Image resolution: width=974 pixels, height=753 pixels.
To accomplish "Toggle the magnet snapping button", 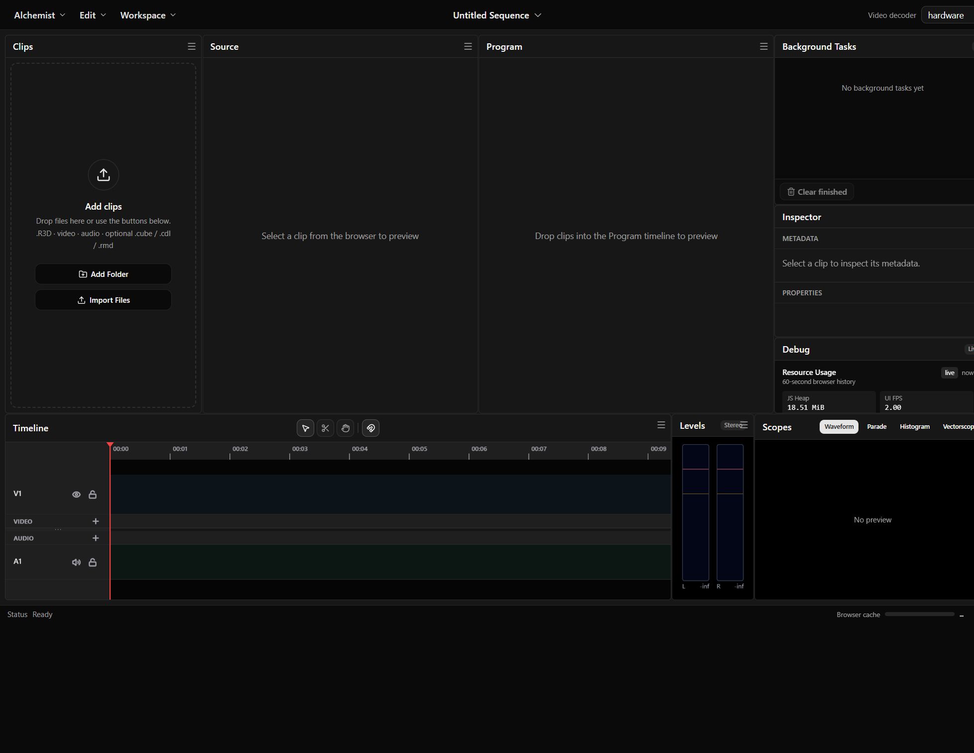I will click(371, 428).
